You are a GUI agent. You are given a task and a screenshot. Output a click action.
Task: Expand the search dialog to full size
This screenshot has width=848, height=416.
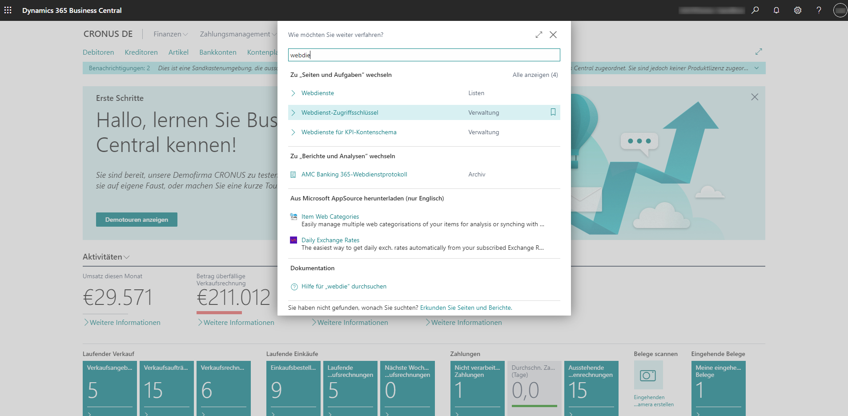(539, 35)
